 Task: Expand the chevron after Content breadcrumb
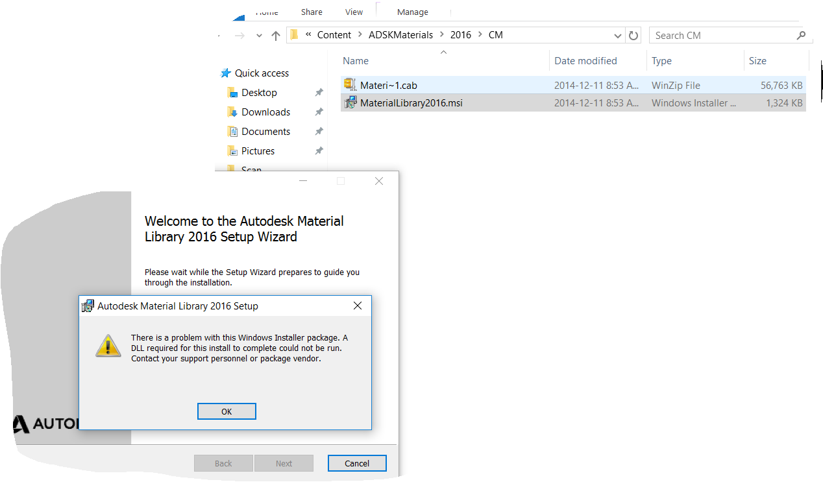click(360, 35)
